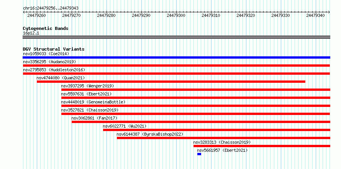This screenshot has height=169, width=341.
Task: Select the blue nsv1059033 variant bar
Action: click(x=176, y=57)
